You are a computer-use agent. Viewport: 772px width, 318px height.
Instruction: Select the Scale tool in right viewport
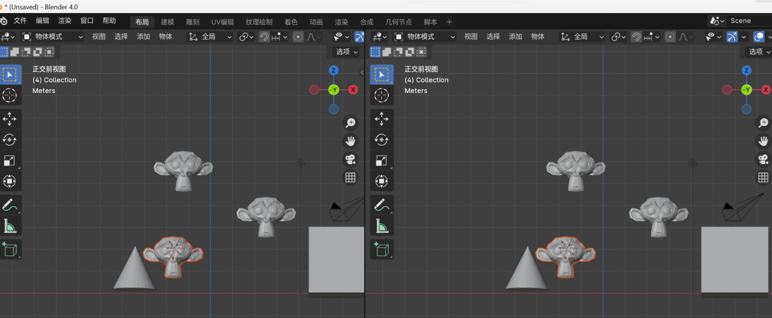pos(382,161)
